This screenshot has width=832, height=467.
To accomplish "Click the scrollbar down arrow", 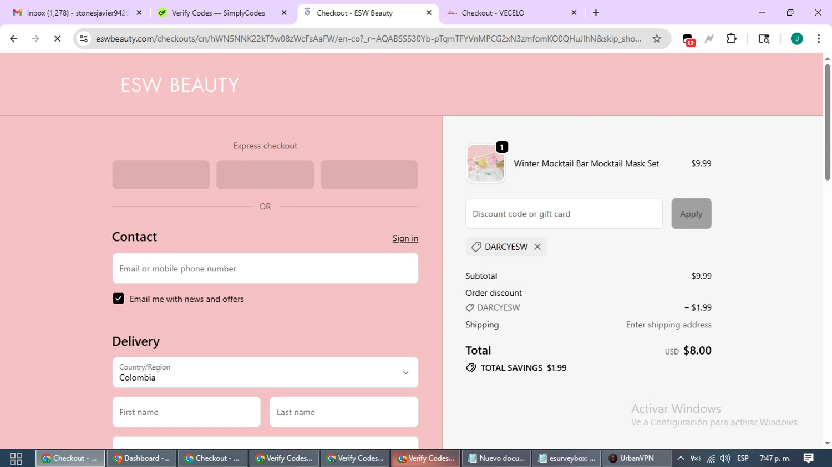I will 828,444.
